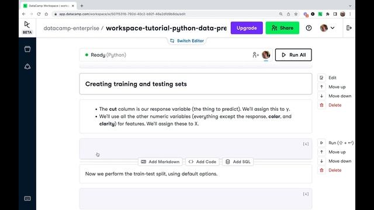
Task: Open the browser side panel icon
Action: 335,14
